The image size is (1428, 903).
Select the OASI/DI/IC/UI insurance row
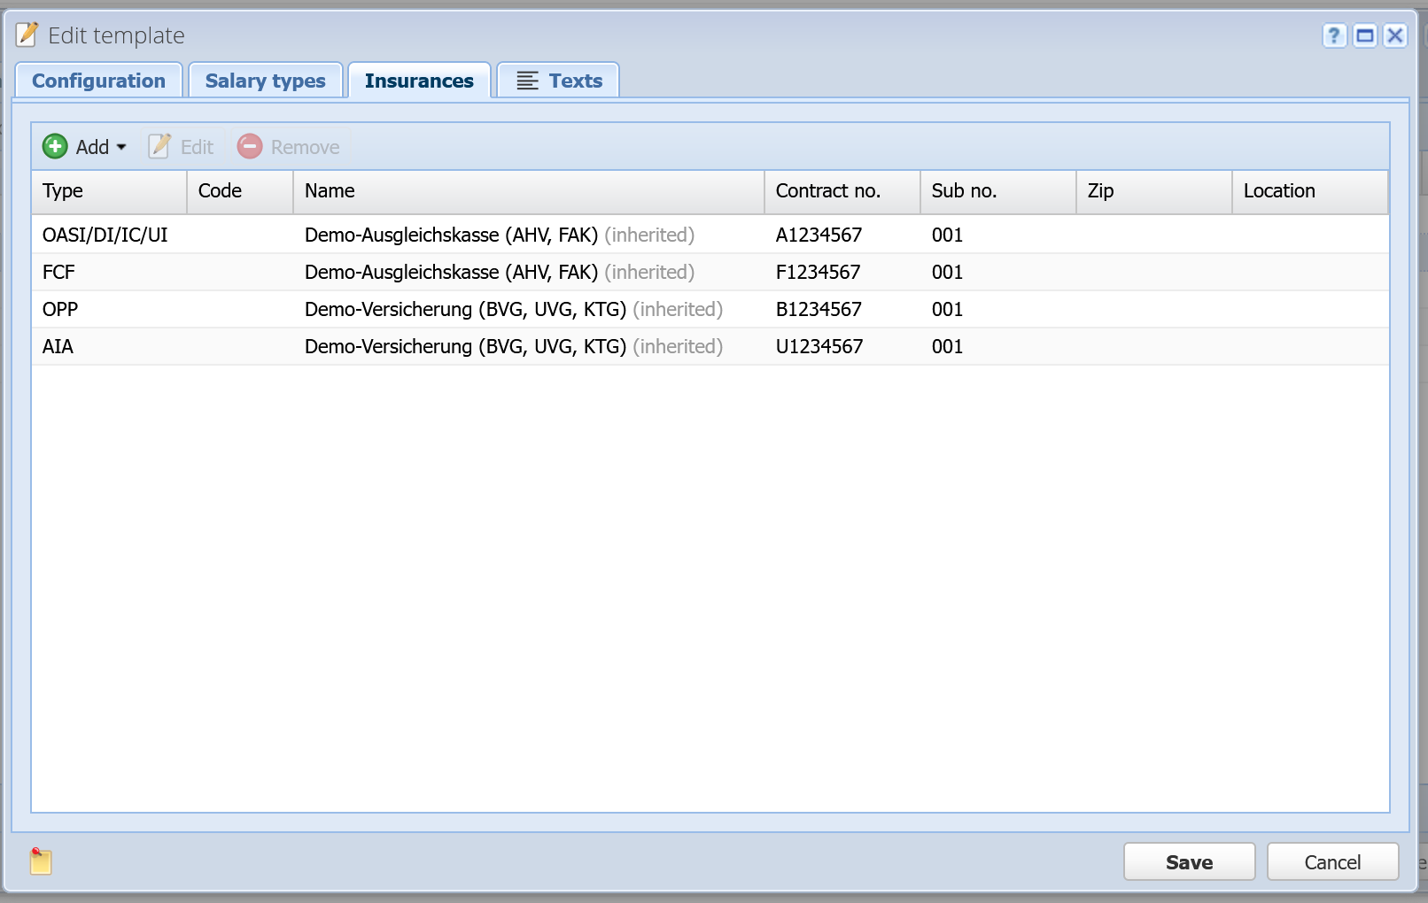(x=710, y=235)
